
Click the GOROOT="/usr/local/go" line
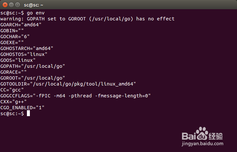tap(32, 78)
